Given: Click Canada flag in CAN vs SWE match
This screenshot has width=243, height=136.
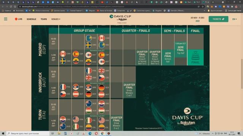Looking at the screenshot, I should click(x=63, y=54).
